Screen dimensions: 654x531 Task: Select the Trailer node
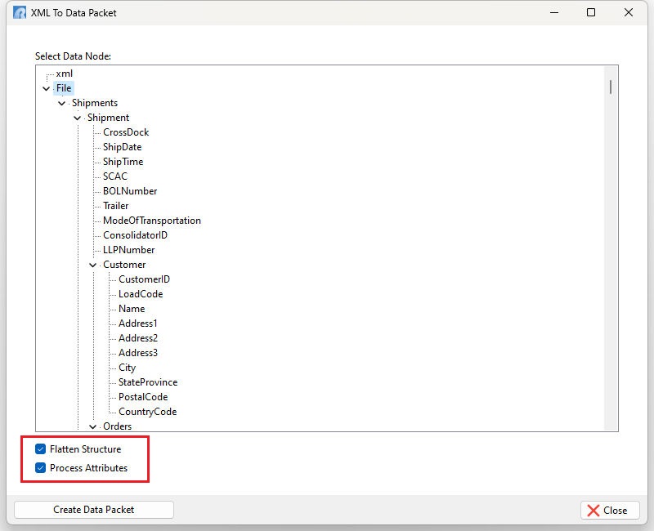(x=116, y=206)
